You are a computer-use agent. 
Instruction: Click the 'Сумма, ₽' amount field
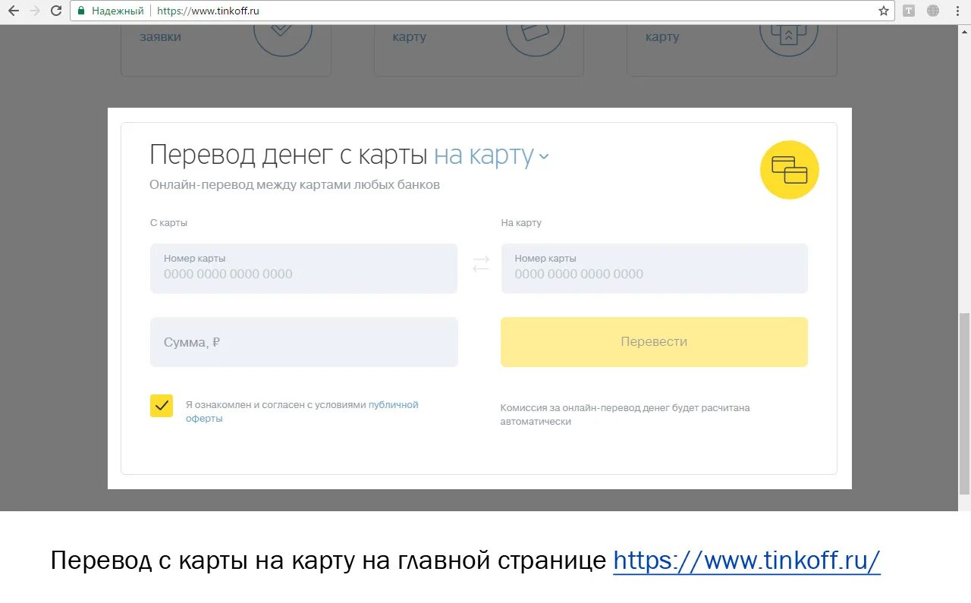point(303,342)
